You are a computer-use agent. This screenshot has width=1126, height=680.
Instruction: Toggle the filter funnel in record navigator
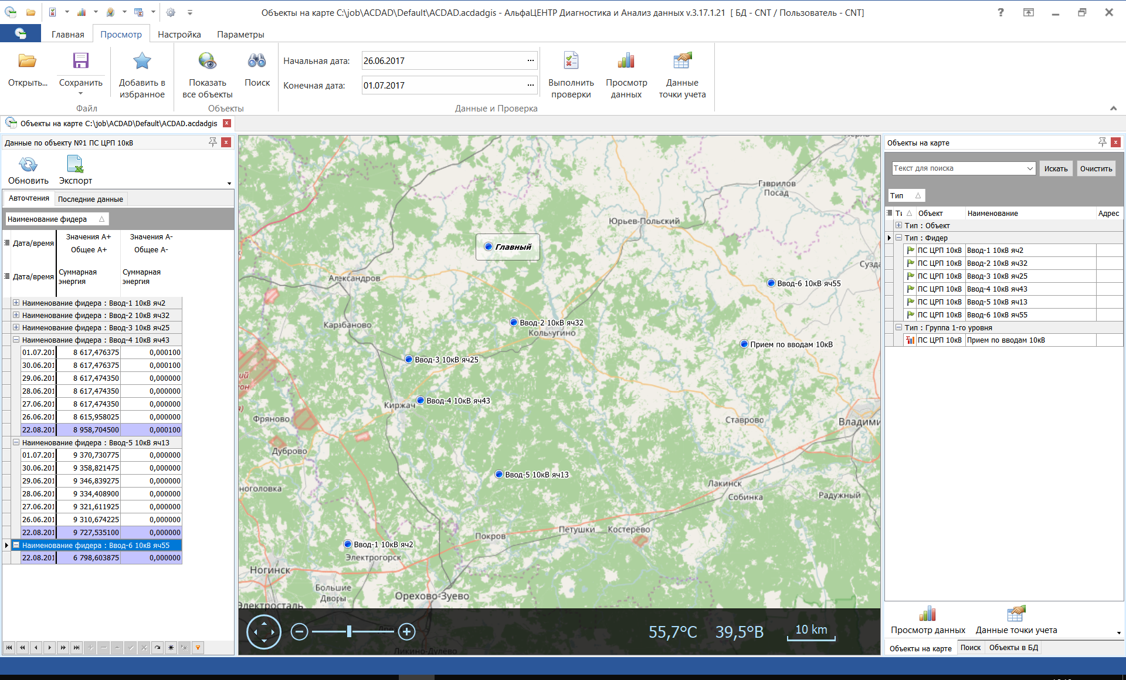[x=198, y=648]
